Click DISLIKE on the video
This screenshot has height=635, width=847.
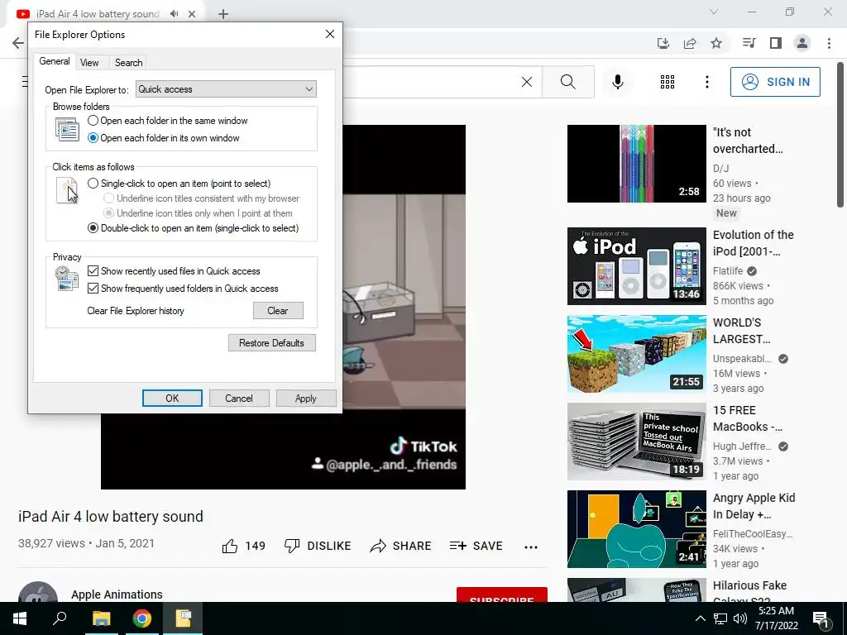pyautogui.click(x=318, y=546)
